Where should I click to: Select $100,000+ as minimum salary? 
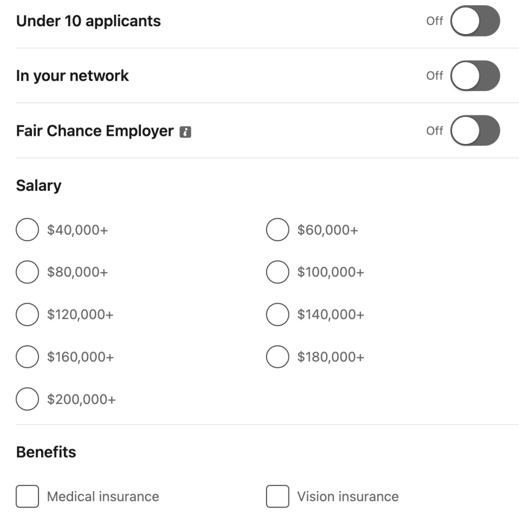pos(277,272)
